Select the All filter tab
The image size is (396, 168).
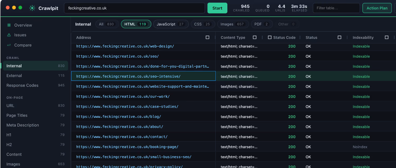point(107,24)
